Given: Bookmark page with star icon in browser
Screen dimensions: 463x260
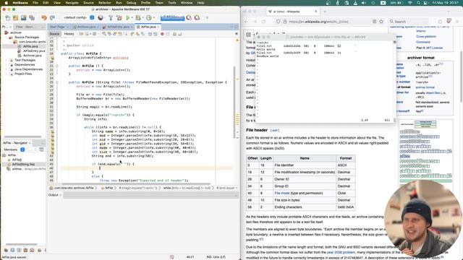Looking at the screenshot, I should pyautogui.click(x=381, y=22).
